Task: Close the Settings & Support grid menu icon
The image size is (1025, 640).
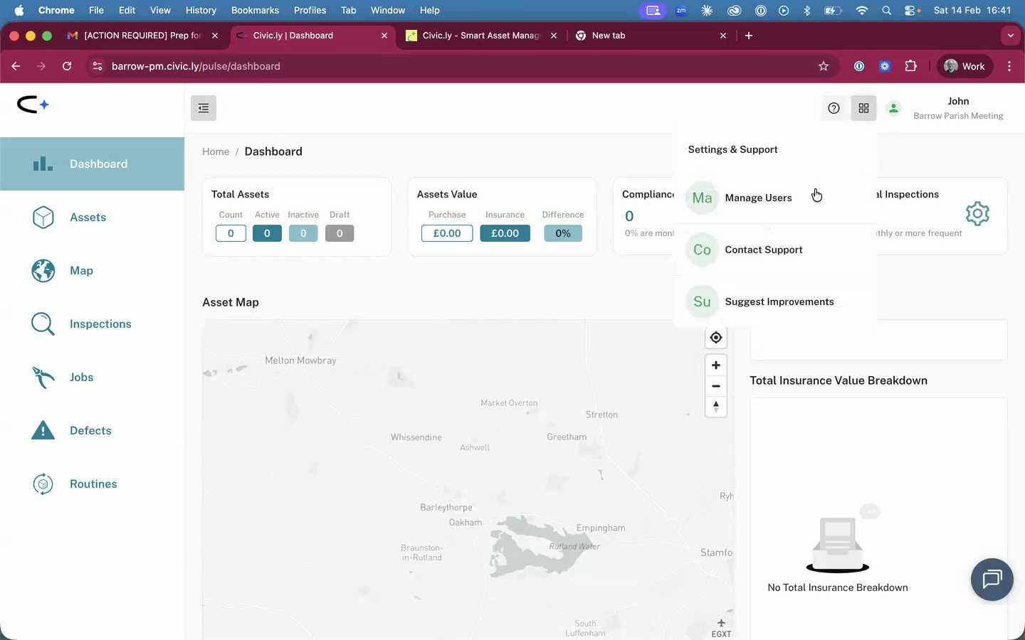Action: pos(863,108)
